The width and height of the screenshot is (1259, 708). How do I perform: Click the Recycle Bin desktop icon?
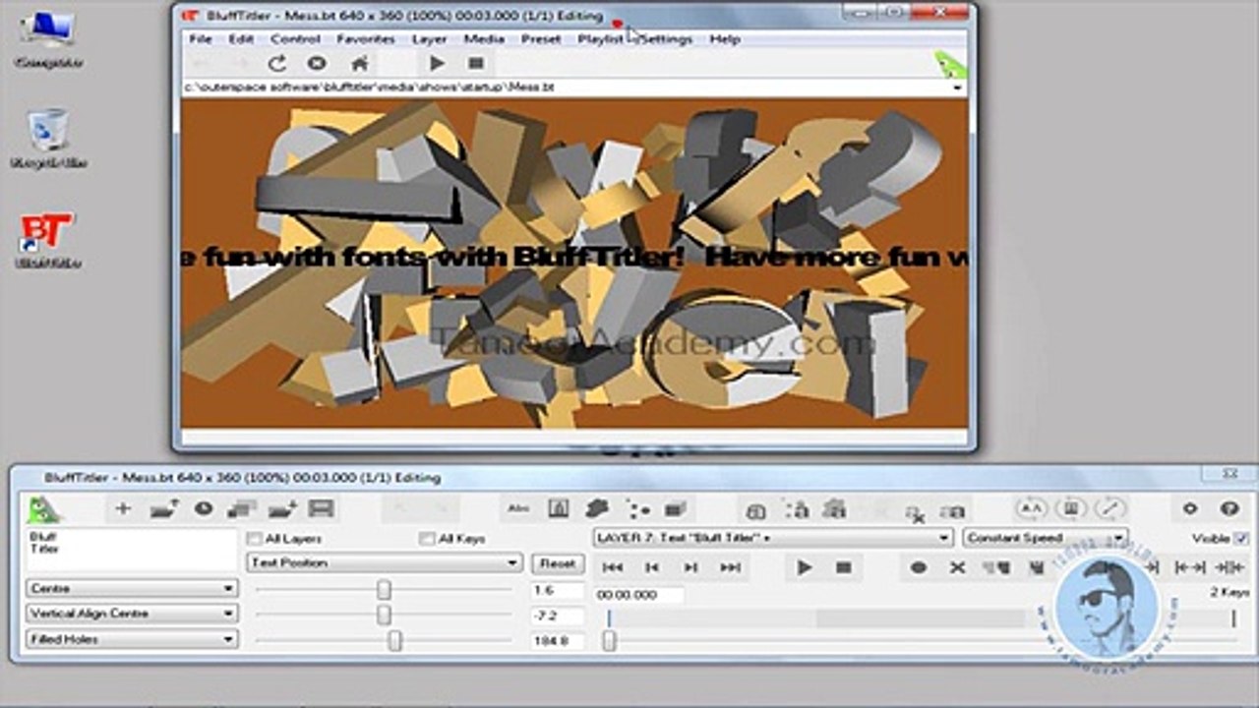47,140
